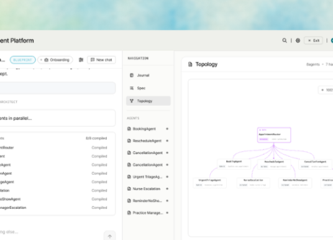Click the RescheduleAgent node in the topology graph
This screenshot has height=240, width=333.
click(x=274, y=164)
